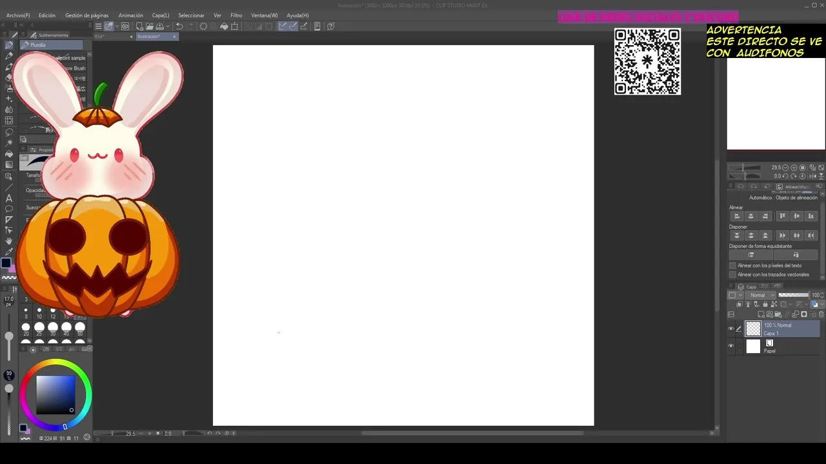Viewport: 826px width, 464px height.
Task: Select the Capa 1 layer thumbnail
Action: click(x=753, y=329)
